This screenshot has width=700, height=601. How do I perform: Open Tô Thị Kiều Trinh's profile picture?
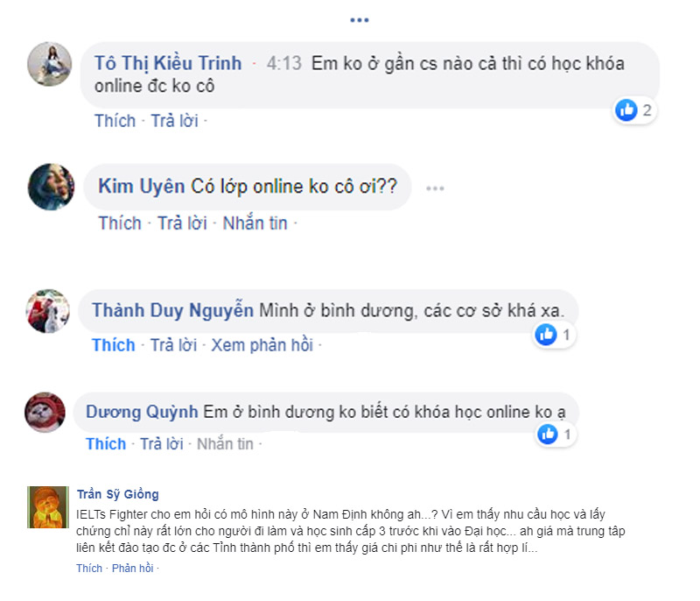coord(50,64)
